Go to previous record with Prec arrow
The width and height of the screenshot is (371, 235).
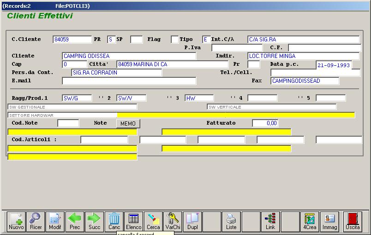(x=75, y=222)
